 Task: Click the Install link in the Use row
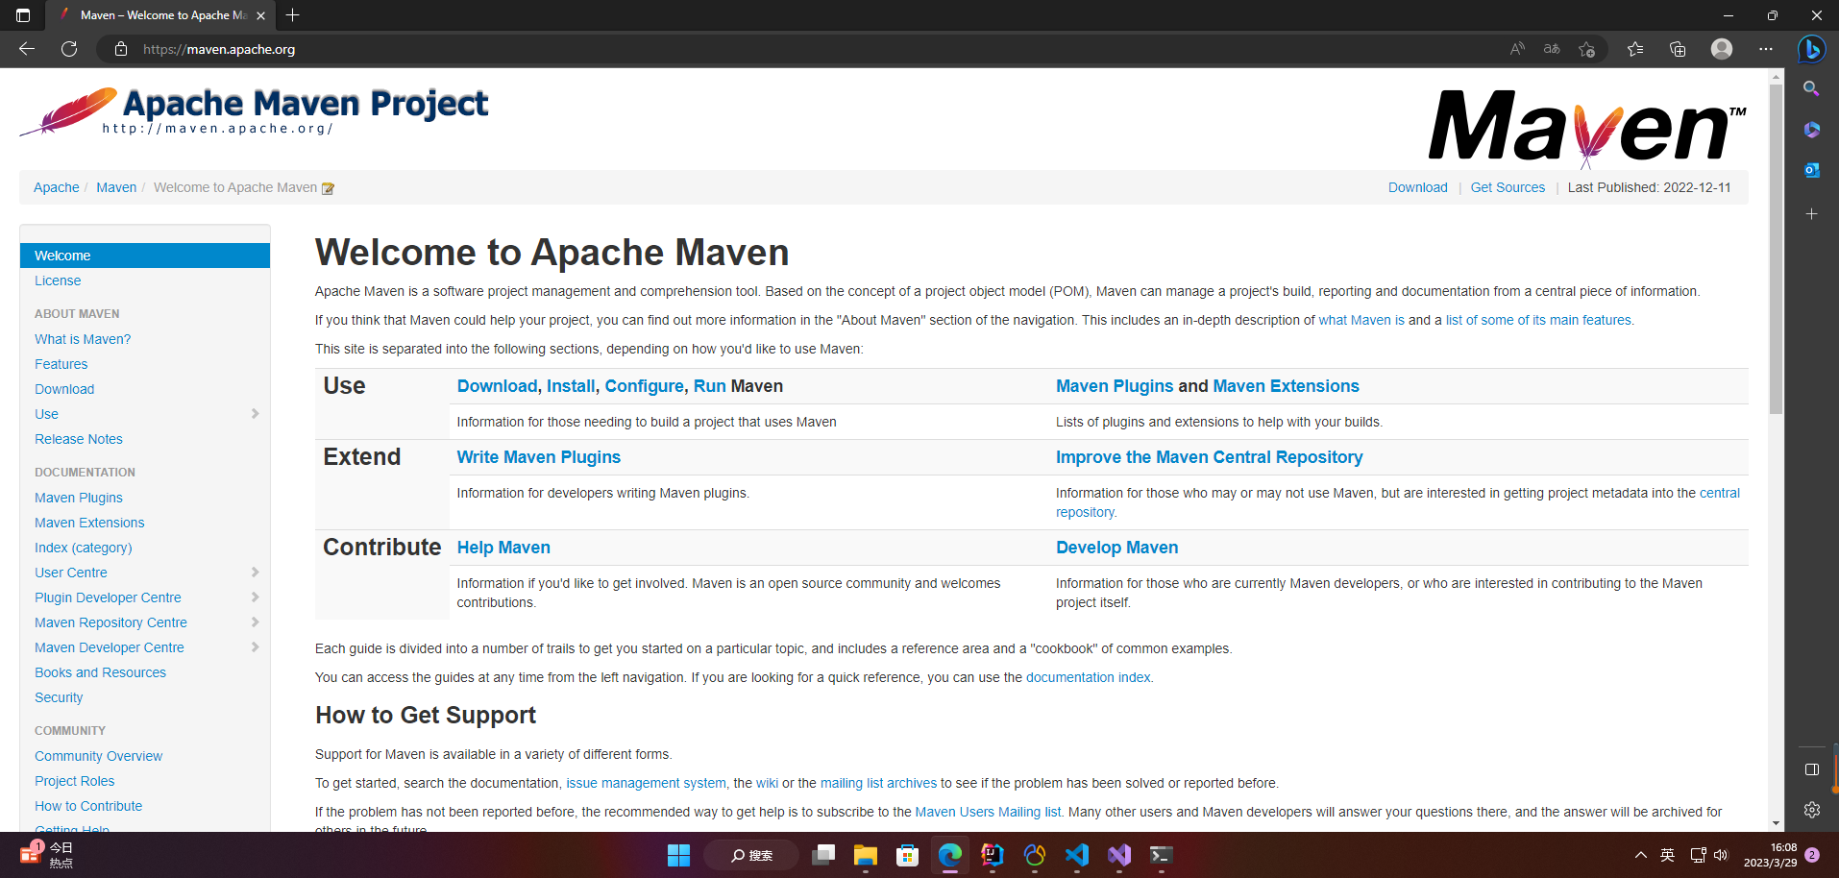pos(571,386)
